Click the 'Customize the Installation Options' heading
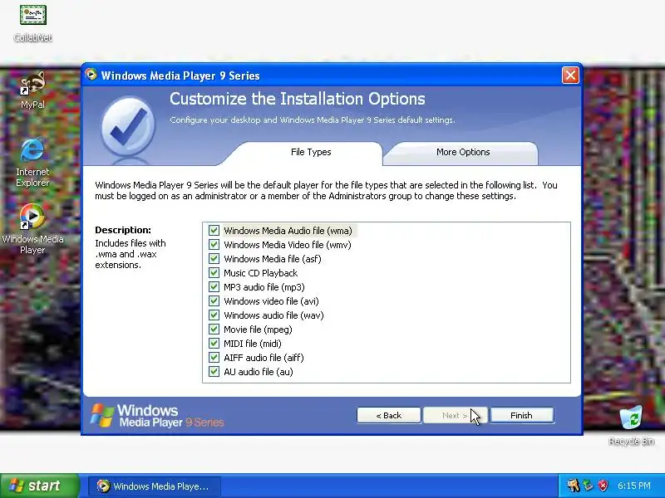The width and height of the screenshot is (665, 498). 298,99
